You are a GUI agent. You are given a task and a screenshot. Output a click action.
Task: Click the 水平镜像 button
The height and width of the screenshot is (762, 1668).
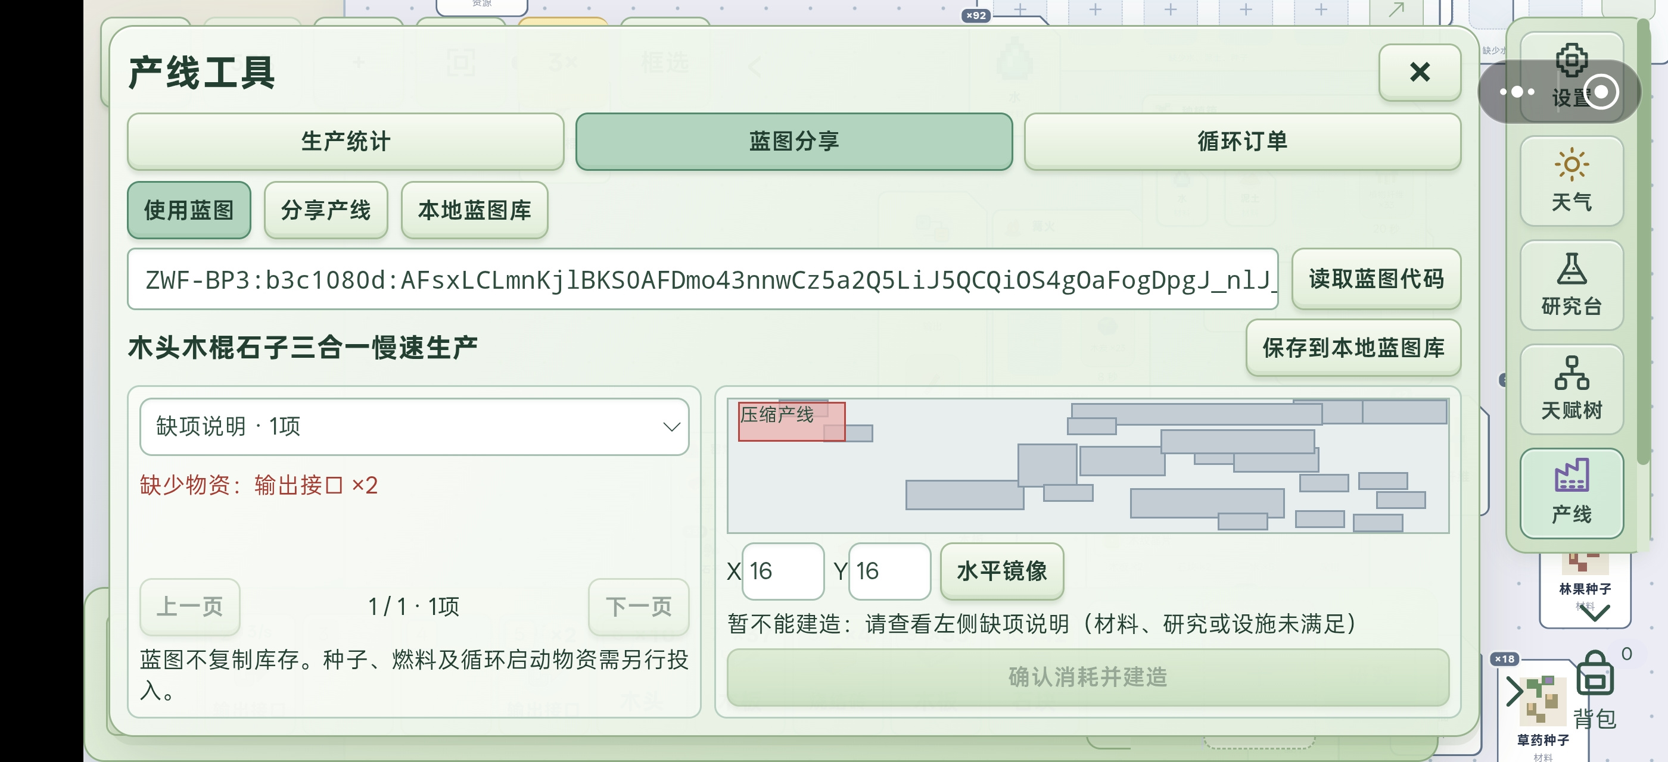(1002, 571)
